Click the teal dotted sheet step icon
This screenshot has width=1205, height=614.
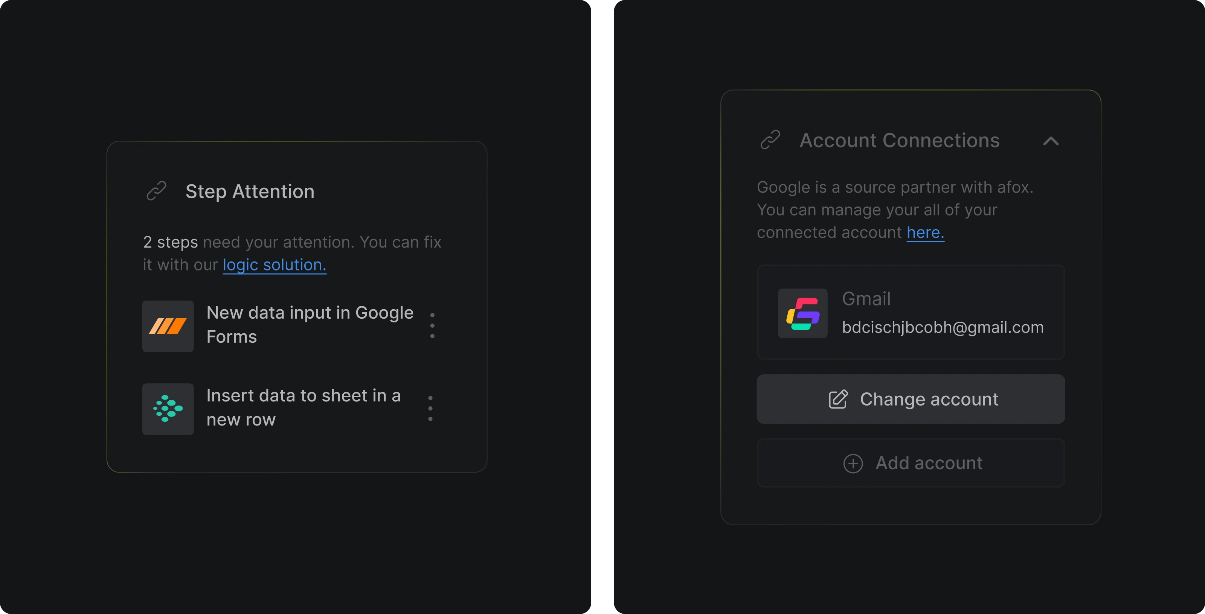click(x=168, y=409)
